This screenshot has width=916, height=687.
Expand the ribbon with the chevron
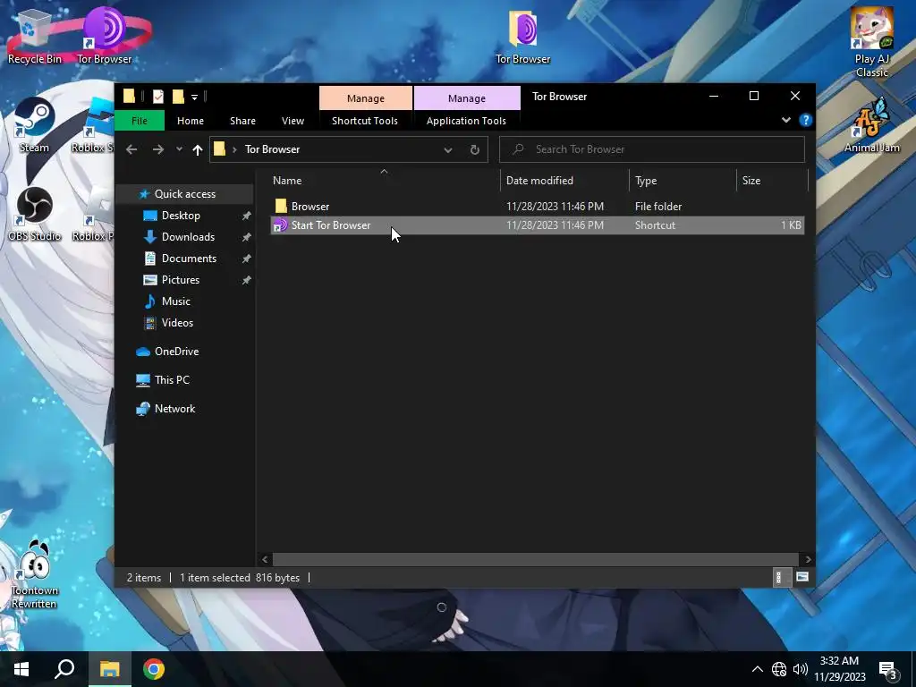(x=785, y=121)
